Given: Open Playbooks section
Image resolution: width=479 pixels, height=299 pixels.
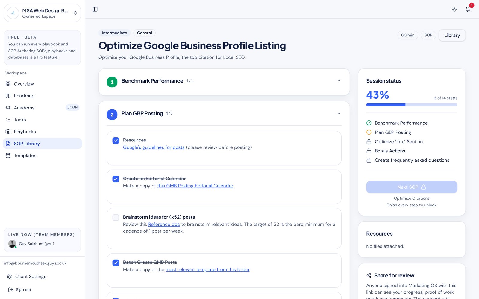Looking at the screenshot, I should click(42, 132).
